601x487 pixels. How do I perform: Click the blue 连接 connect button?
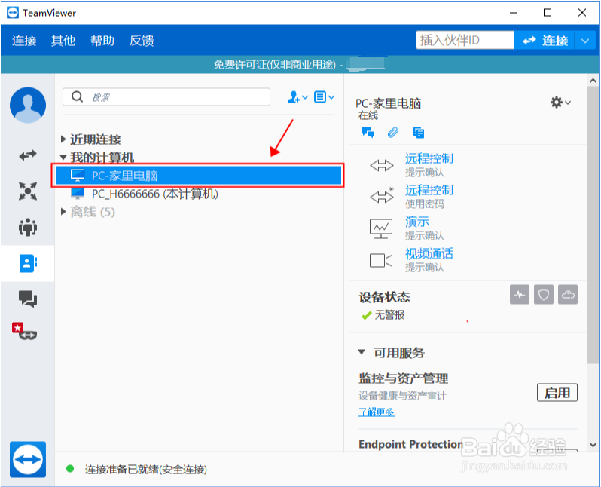point(544,40)
